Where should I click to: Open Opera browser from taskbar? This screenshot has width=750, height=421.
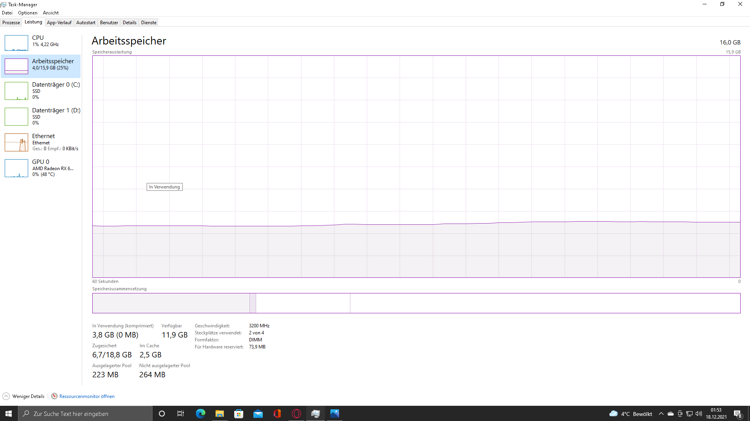pyautogui.click(x=296, y=414)
